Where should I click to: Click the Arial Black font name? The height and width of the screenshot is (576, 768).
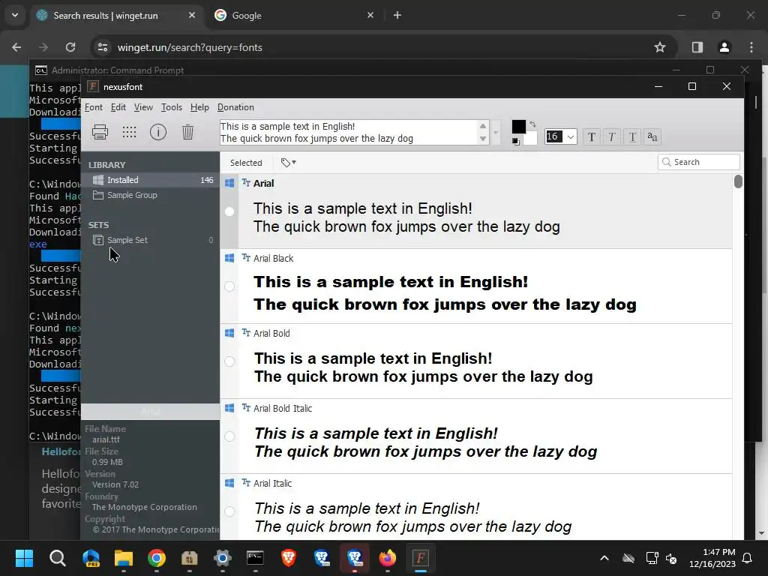pyautogui.click(x=273, y=258)
